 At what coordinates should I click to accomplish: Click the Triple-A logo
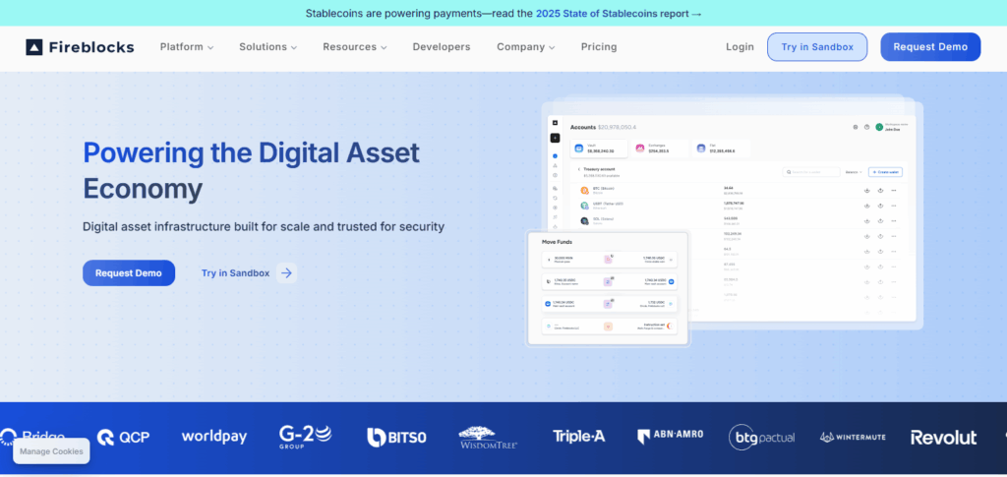coord(578,437)
